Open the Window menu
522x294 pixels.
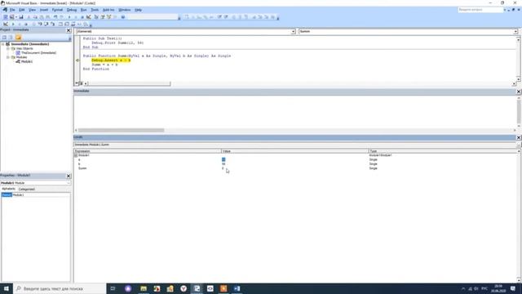125,10
